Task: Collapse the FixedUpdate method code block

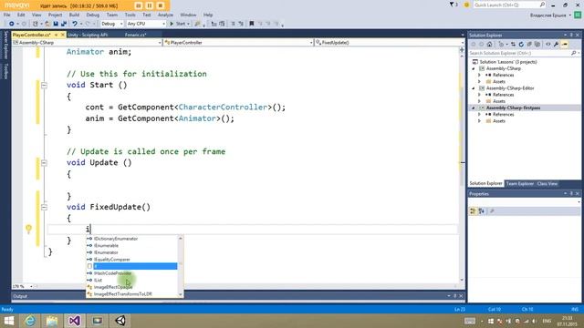Action: (44, 207)
